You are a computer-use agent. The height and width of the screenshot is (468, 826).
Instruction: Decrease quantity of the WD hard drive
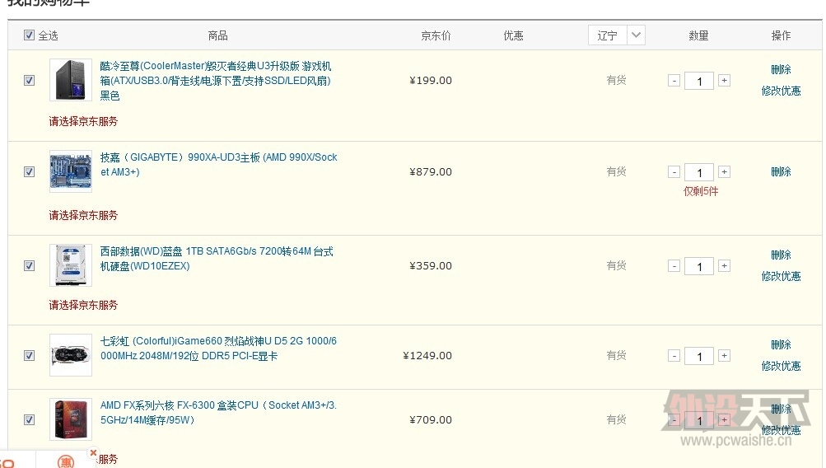coord(674,265)
